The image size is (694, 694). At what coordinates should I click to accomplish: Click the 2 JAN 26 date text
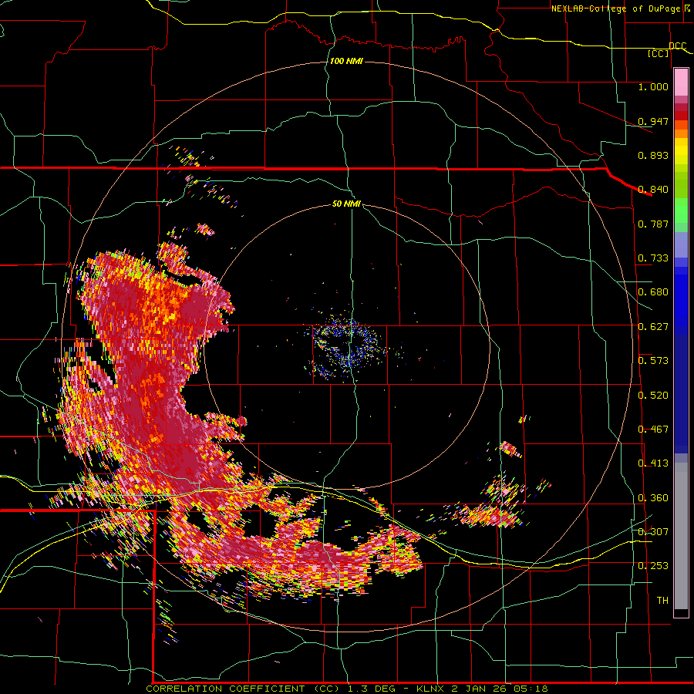pyautogui.click(x=479, y=689)
